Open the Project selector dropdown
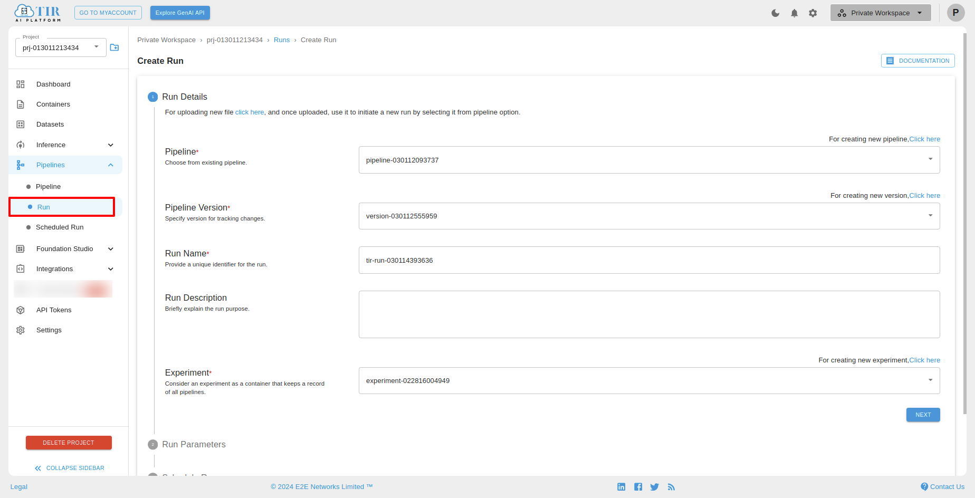 (x=61, y=47)
